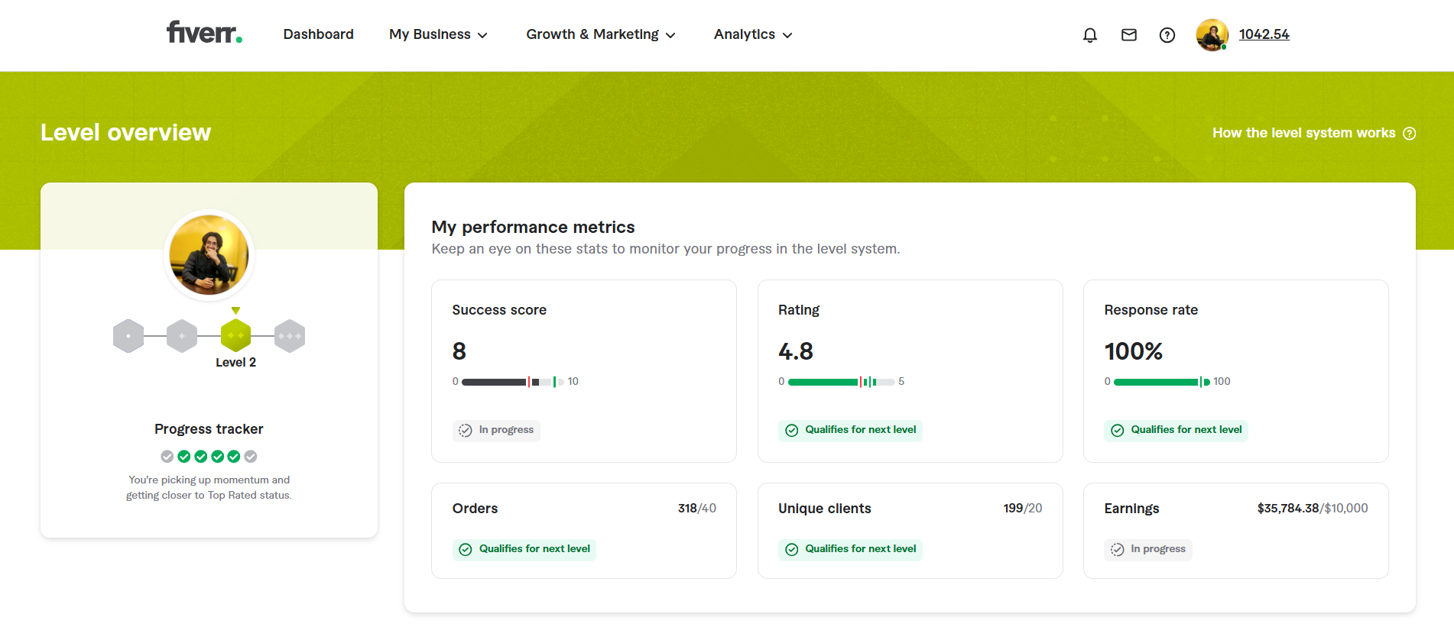Expand the Growth & Marketing menu
1454x643 pixels.
click(601, 34)
